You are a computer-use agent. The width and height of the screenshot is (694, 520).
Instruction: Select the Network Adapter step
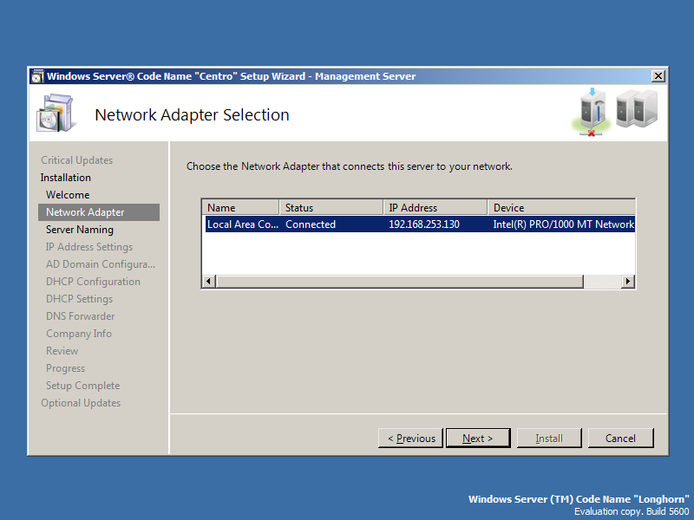[99, 212]
